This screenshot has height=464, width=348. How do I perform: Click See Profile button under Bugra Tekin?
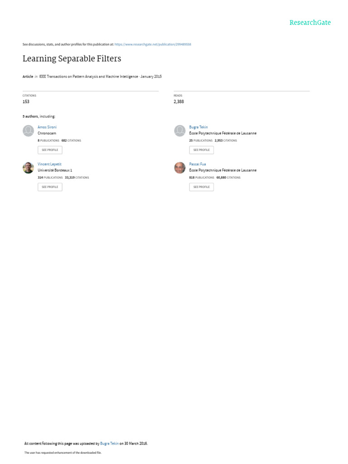202,150
